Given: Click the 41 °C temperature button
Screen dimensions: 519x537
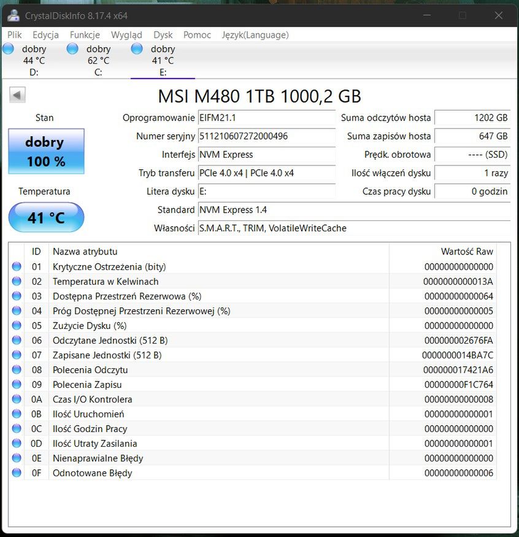Looking at the screenshot, I should pyautogui.click(x=46, y=217).
